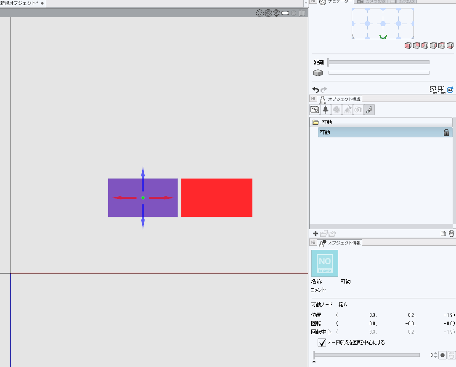Open the document tab list dropdown arrow
The width and height of the screenshot is (456, 367).
point(306,3)
